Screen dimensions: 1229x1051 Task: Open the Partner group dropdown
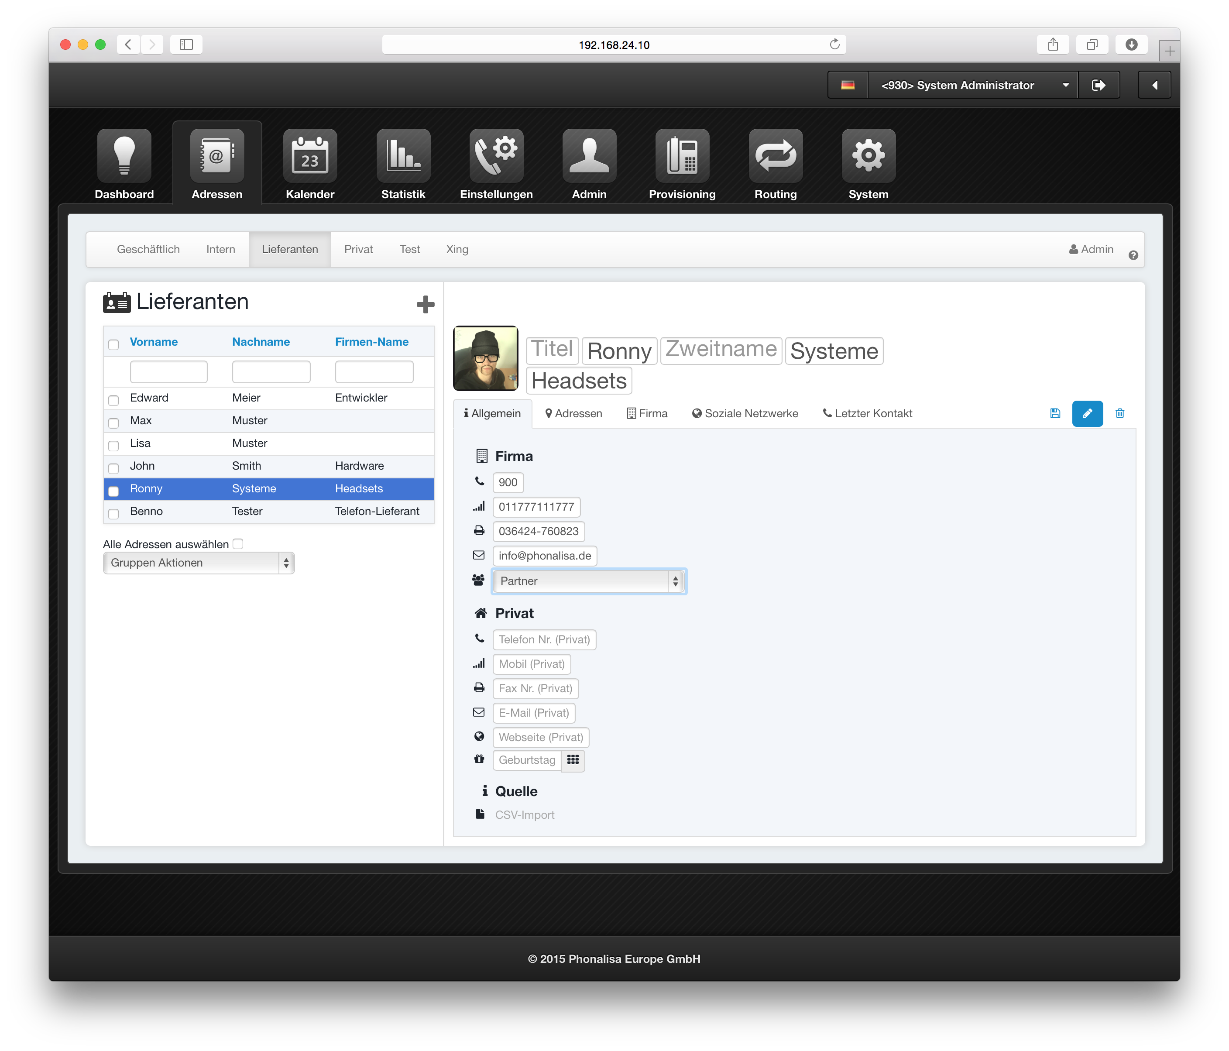[589, 581]
